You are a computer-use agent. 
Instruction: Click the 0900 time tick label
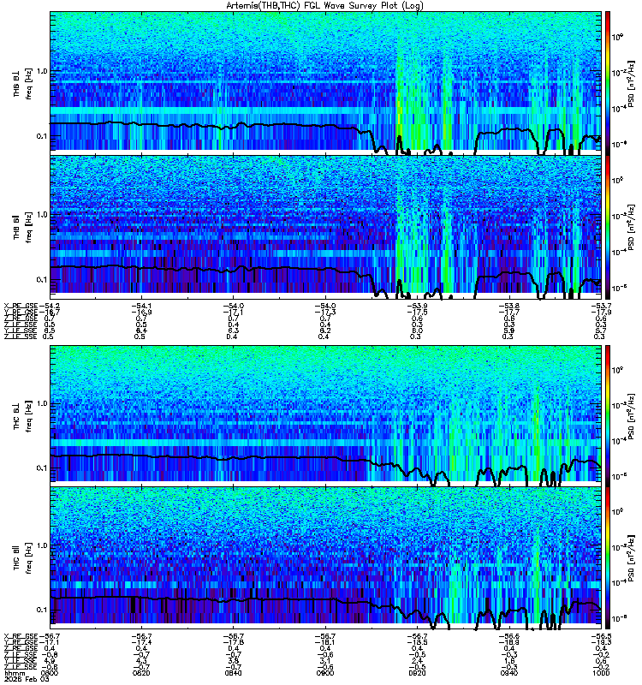(x=325, y=673)
